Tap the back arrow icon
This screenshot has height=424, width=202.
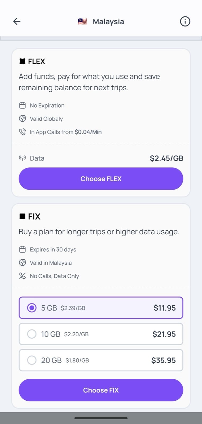(17, 21)
